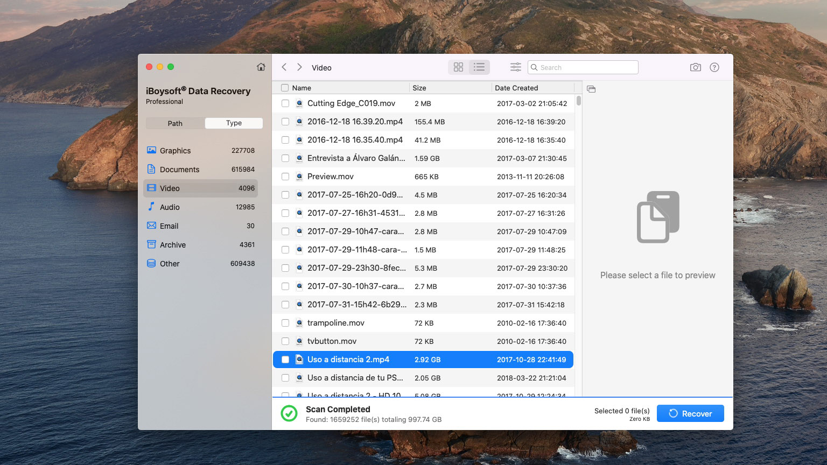Click the green Scan Completed checkmark icon

pyautogui.click(x=289, y=413)
